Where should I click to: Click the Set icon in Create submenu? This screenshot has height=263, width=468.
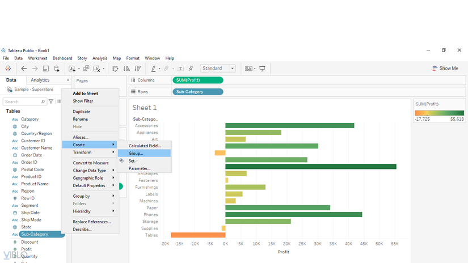pos(122,160)
